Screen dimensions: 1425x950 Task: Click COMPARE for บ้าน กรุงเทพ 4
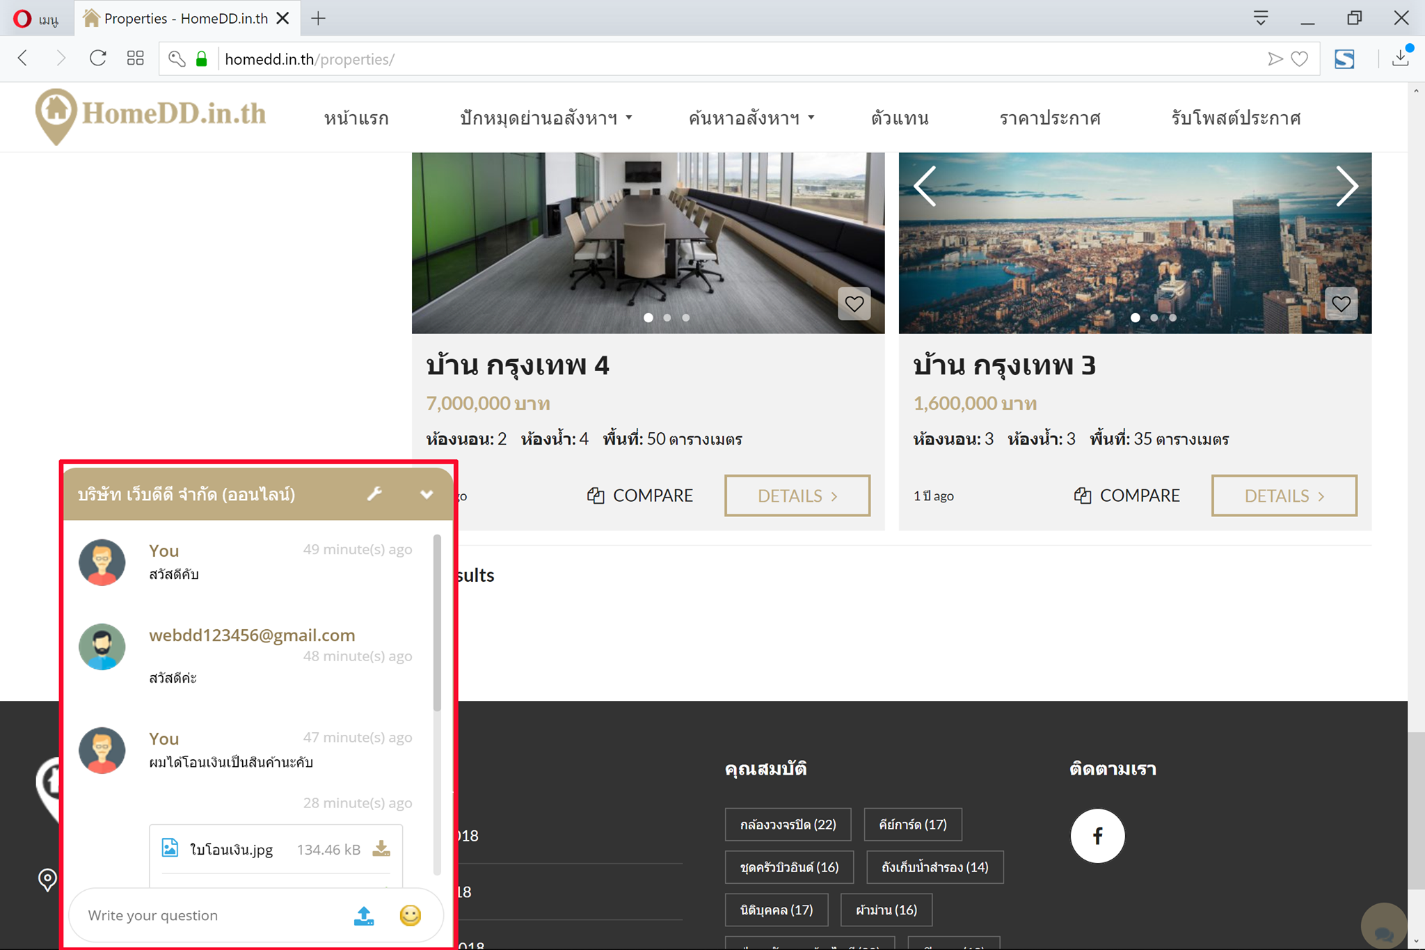click(640, 496)
